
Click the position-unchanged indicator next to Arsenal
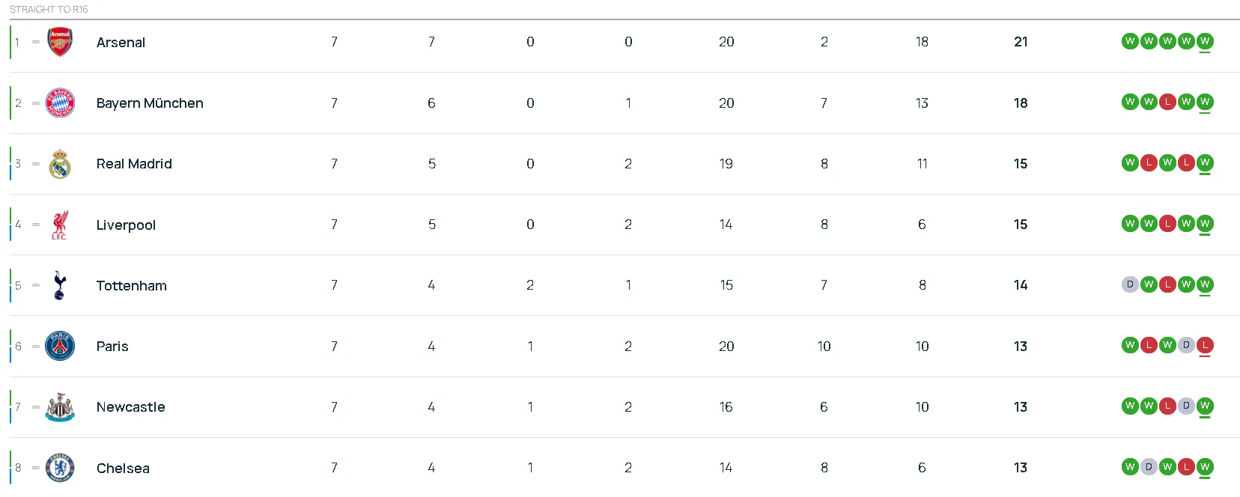coord(35,43)
